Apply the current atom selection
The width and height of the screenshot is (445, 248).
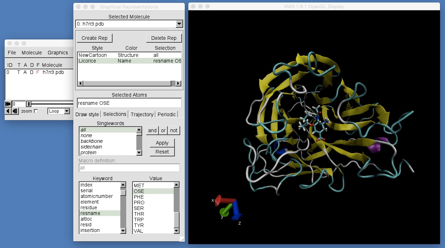[x=162, y=142]
